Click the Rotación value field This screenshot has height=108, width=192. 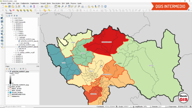162,106
